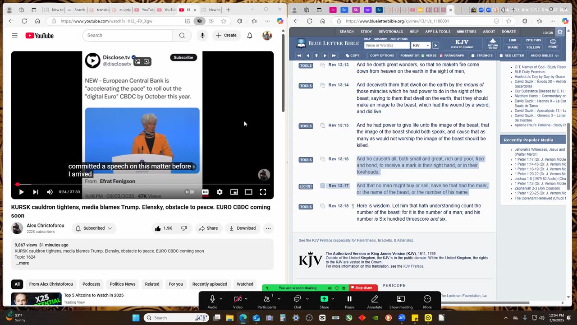
Task: Open COPY OPTIONS on Blue Letter Bible
Action: (x=382, y=56)
